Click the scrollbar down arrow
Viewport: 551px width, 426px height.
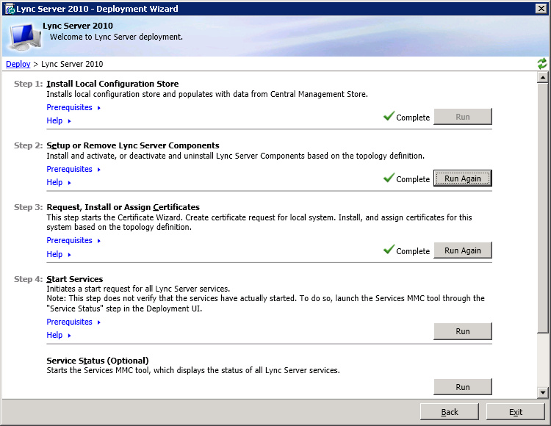point(543,392)
